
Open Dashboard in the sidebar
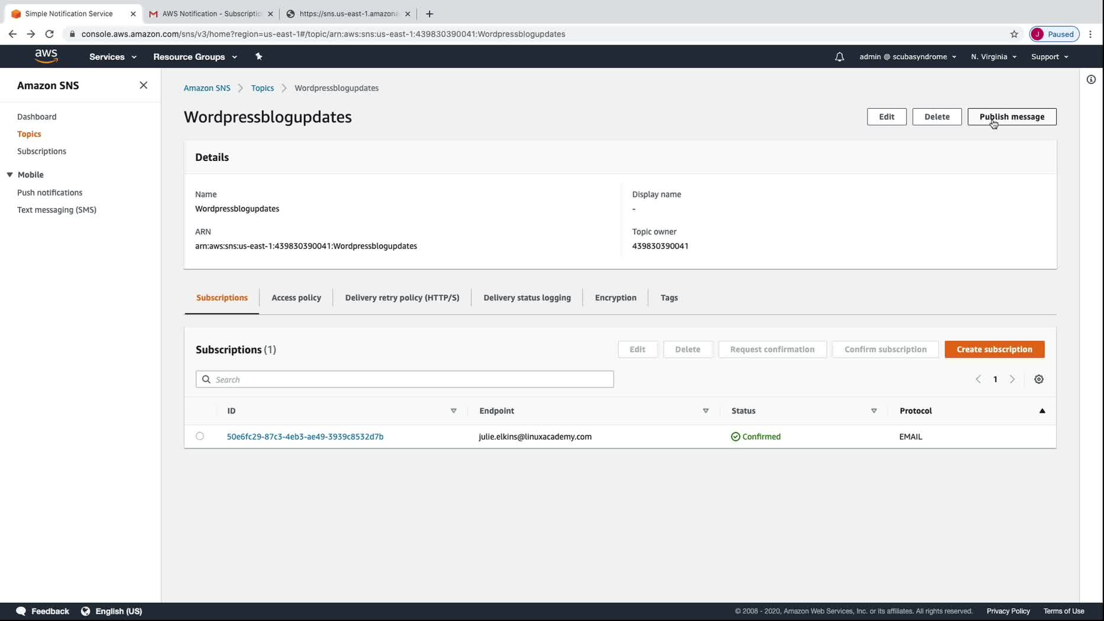pyautogui.click(x=37, y=117)
